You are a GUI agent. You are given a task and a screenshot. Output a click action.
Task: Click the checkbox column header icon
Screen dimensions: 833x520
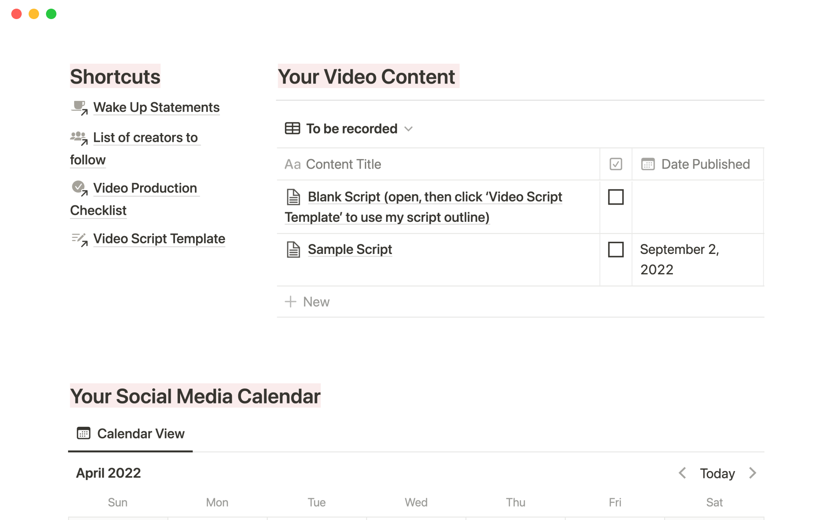pos(616,164)
